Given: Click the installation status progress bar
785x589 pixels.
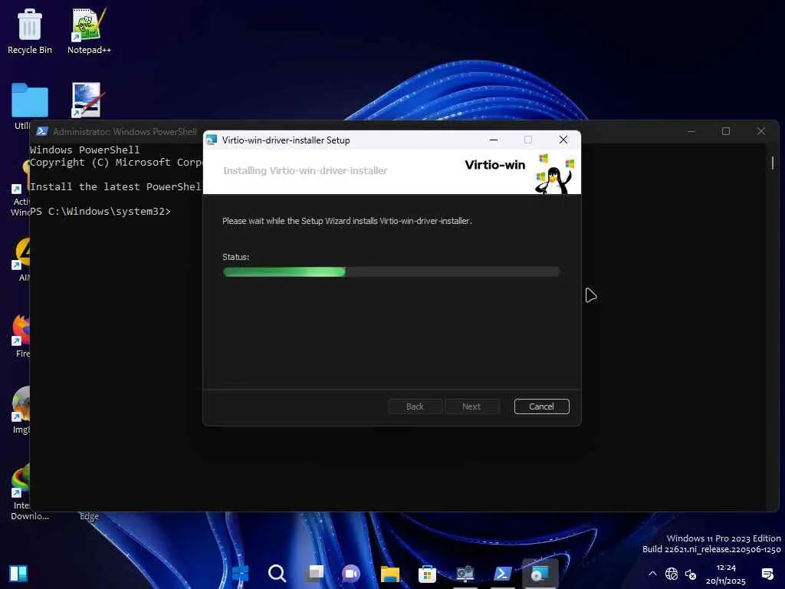Looking at the screenshot, I should [391, 272].
